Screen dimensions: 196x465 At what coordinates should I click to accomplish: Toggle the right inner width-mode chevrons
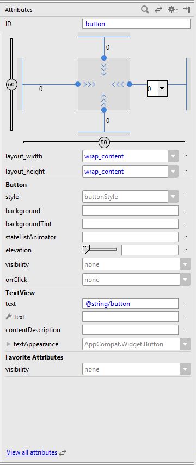click(118, 85)
